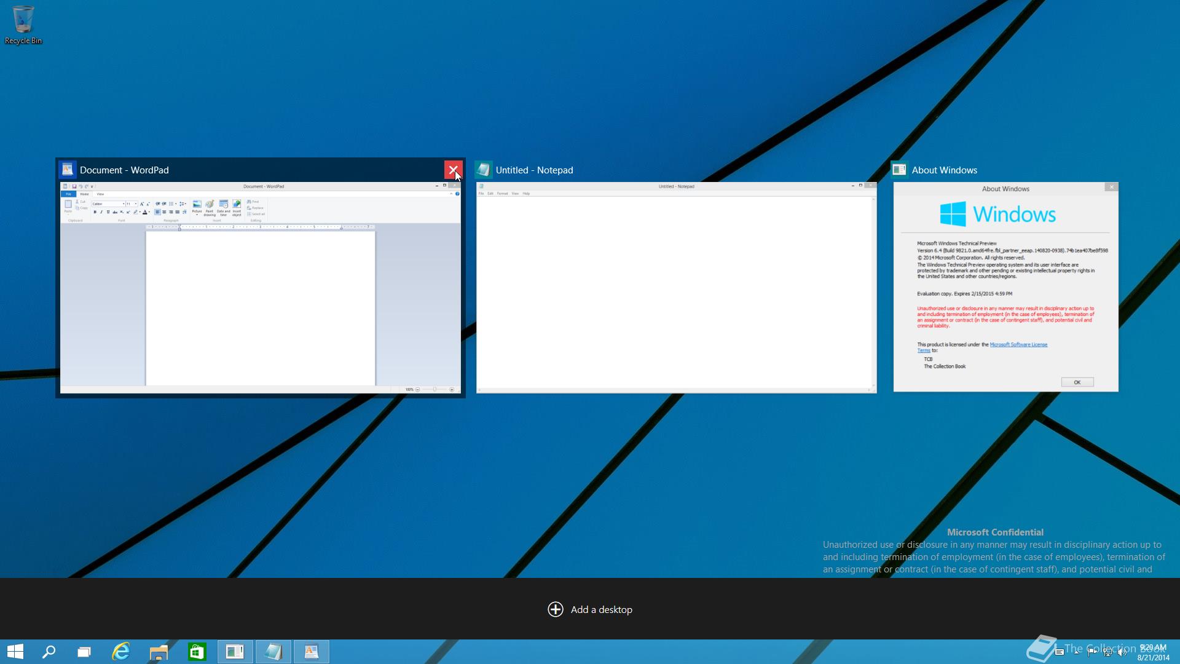This screenshot has height=664, width=1180.
Task: Switch to the Document - WordPad thumbnail
Action: [260, 287]
